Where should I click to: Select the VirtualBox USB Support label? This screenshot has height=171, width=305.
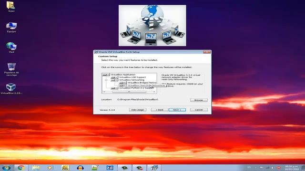point(132,77)
